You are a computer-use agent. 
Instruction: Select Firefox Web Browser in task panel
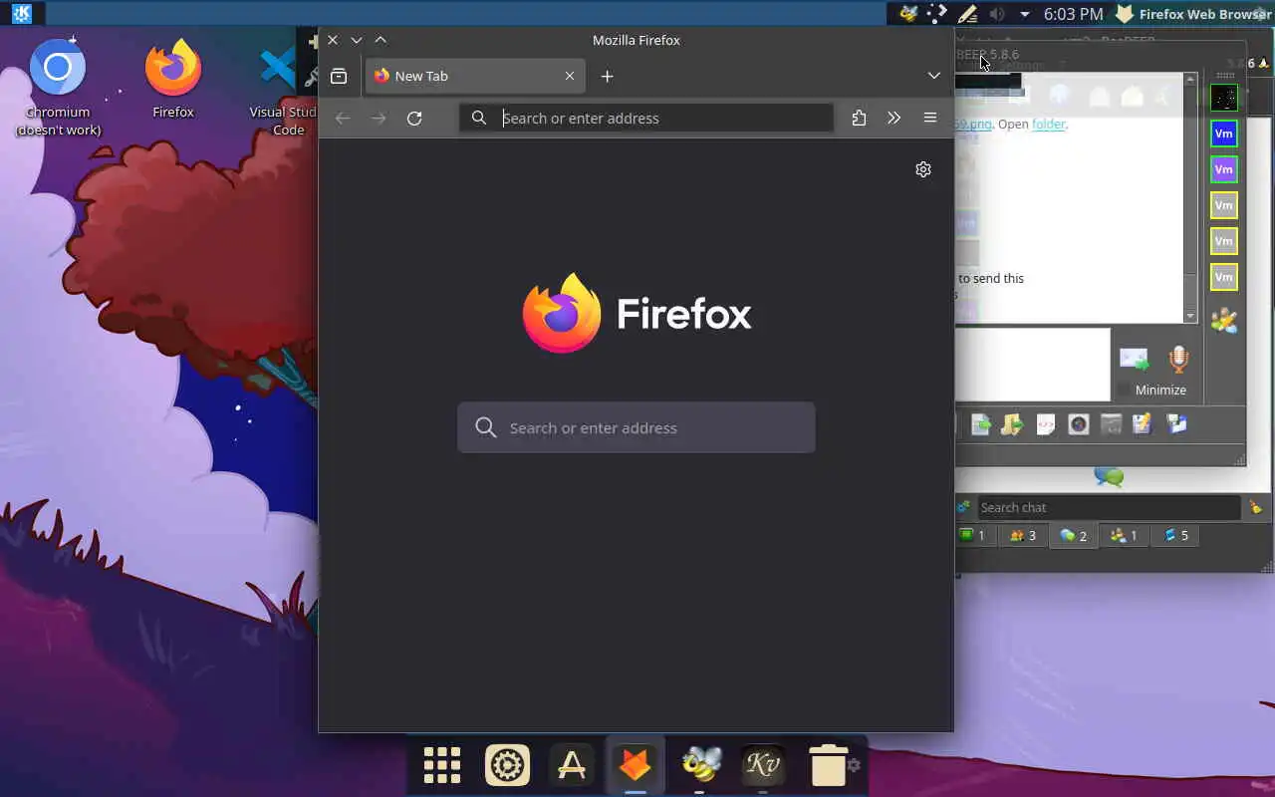click(x=1193, y=13)
